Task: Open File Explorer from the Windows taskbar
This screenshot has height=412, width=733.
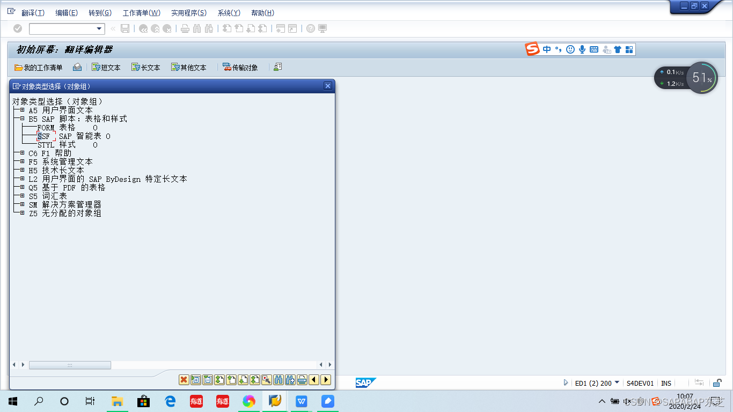Action: click(x=117, y=401)
